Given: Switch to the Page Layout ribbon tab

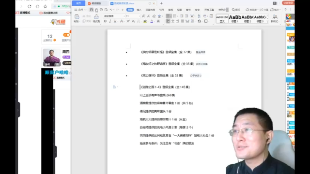Looking at the screenshot, I should [x=150, y=10].
